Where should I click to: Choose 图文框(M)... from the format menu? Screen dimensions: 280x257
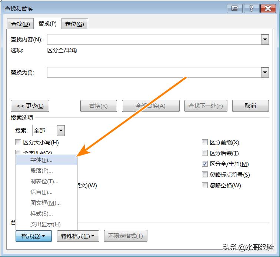(x=46, y=203)
